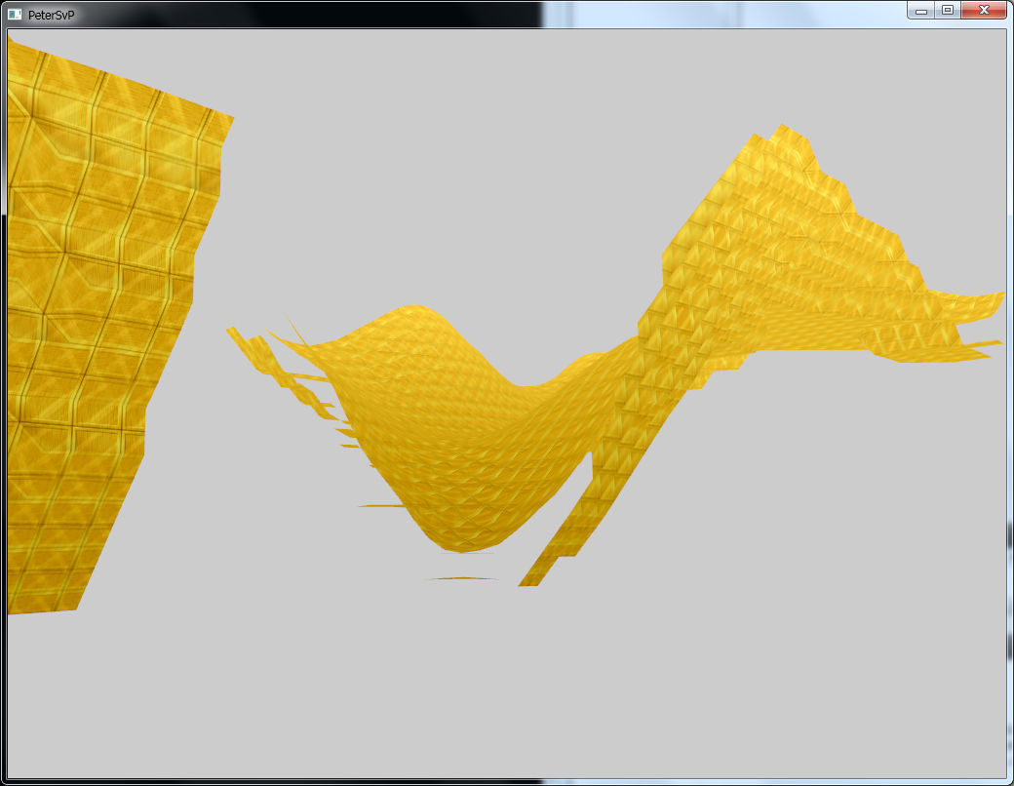Image resolution: width=1014 pixels, height=786 pixels.
Task: Click the bottom edge of the left tiled panel
Action: pyautogui.click(x=44, y=609)
